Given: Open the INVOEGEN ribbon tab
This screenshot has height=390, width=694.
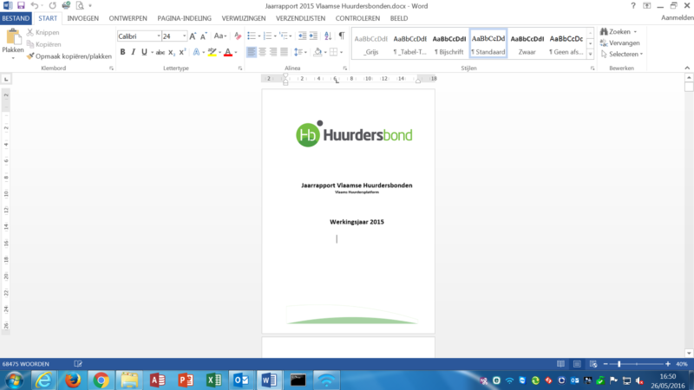Looking at the screenshot, I should [82, 17].
